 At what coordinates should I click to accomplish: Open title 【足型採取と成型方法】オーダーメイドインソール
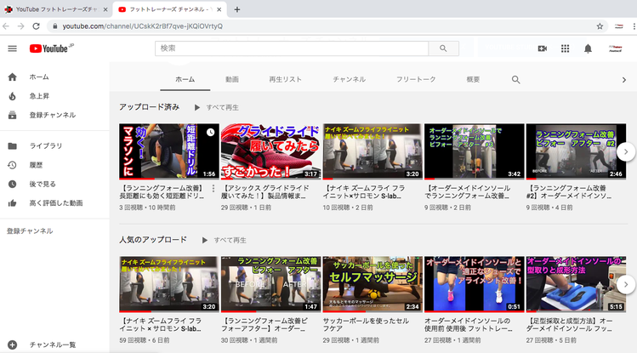click(x=569, y=325)
